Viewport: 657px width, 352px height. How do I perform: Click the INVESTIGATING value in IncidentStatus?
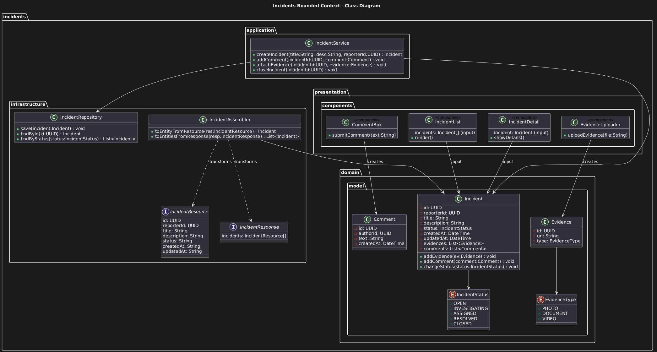(470, 309)
